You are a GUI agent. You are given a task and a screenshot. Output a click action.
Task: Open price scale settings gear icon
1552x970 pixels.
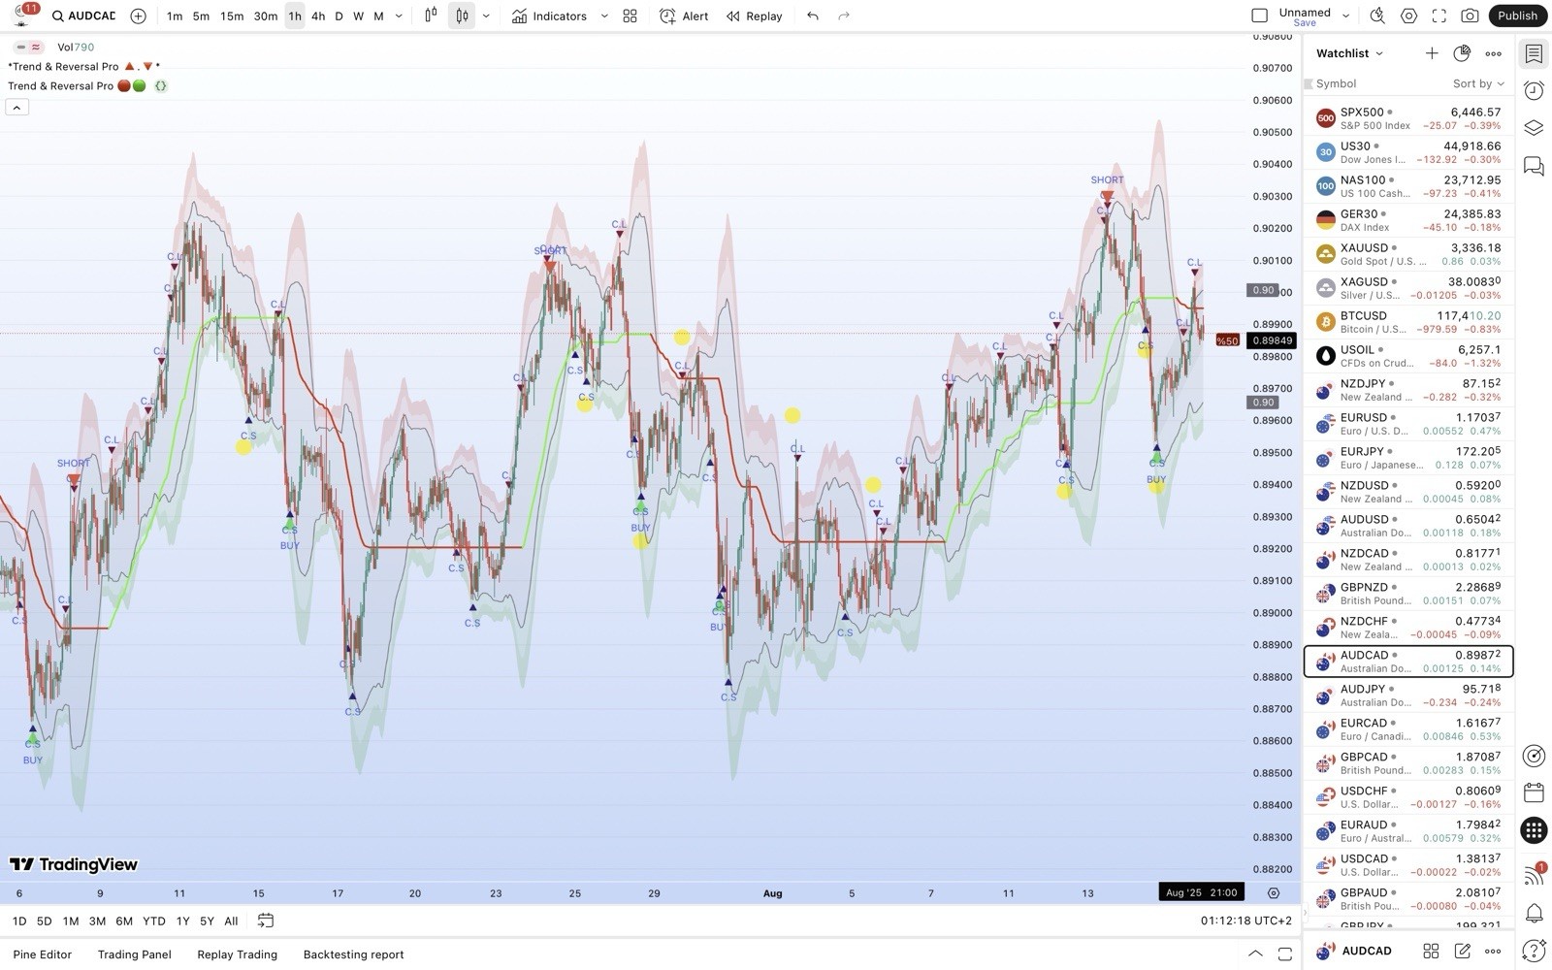click(x=1274, y=892)
